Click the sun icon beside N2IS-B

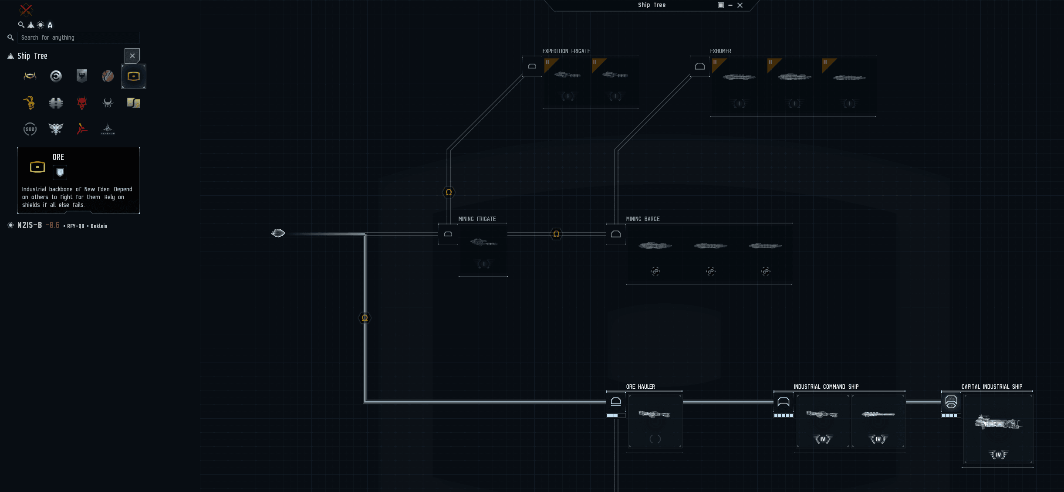(x=10, y=225)
